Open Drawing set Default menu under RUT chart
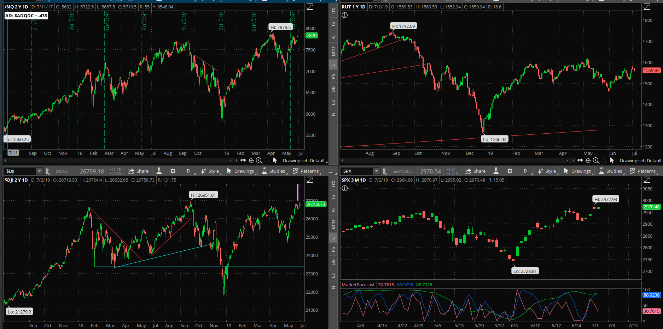The image size is (663, 329). (641, 160)
